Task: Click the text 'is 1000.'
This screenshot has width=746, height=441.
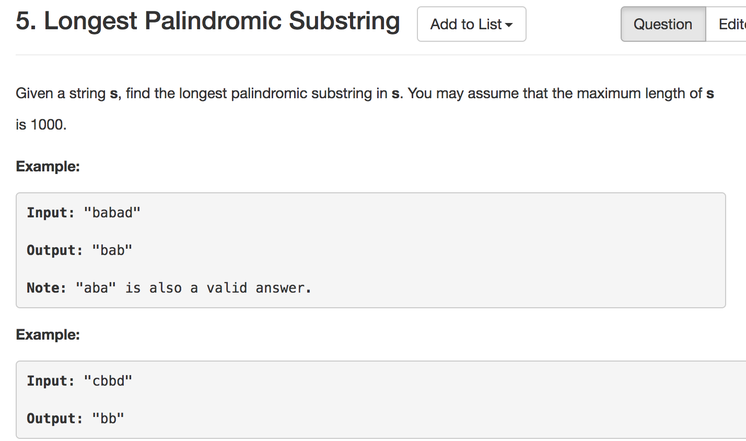Action: (x=41, y=125)
